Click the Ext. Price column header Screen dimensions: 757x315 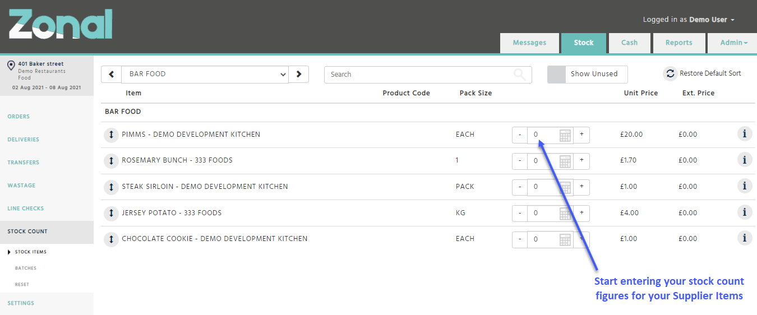pyautogui.click(x=698, y=93)
